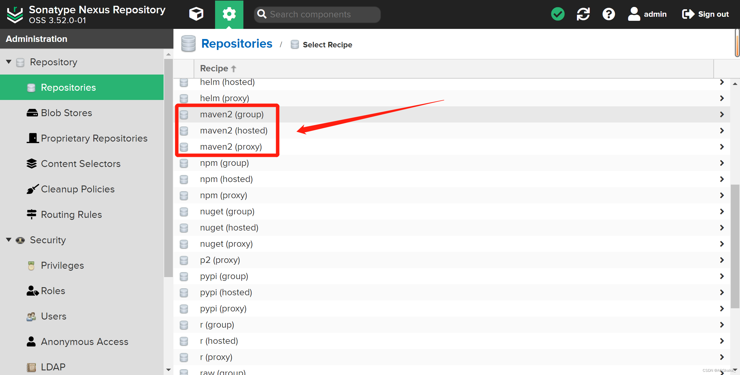Viewport: 740px width, 375px height.
Task: Open the help question mark icon
Action: click(608, 14)
